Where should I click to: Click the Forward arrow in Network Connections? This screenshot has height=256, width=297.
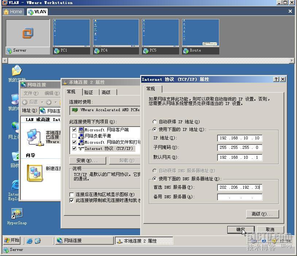click(49, 102)
